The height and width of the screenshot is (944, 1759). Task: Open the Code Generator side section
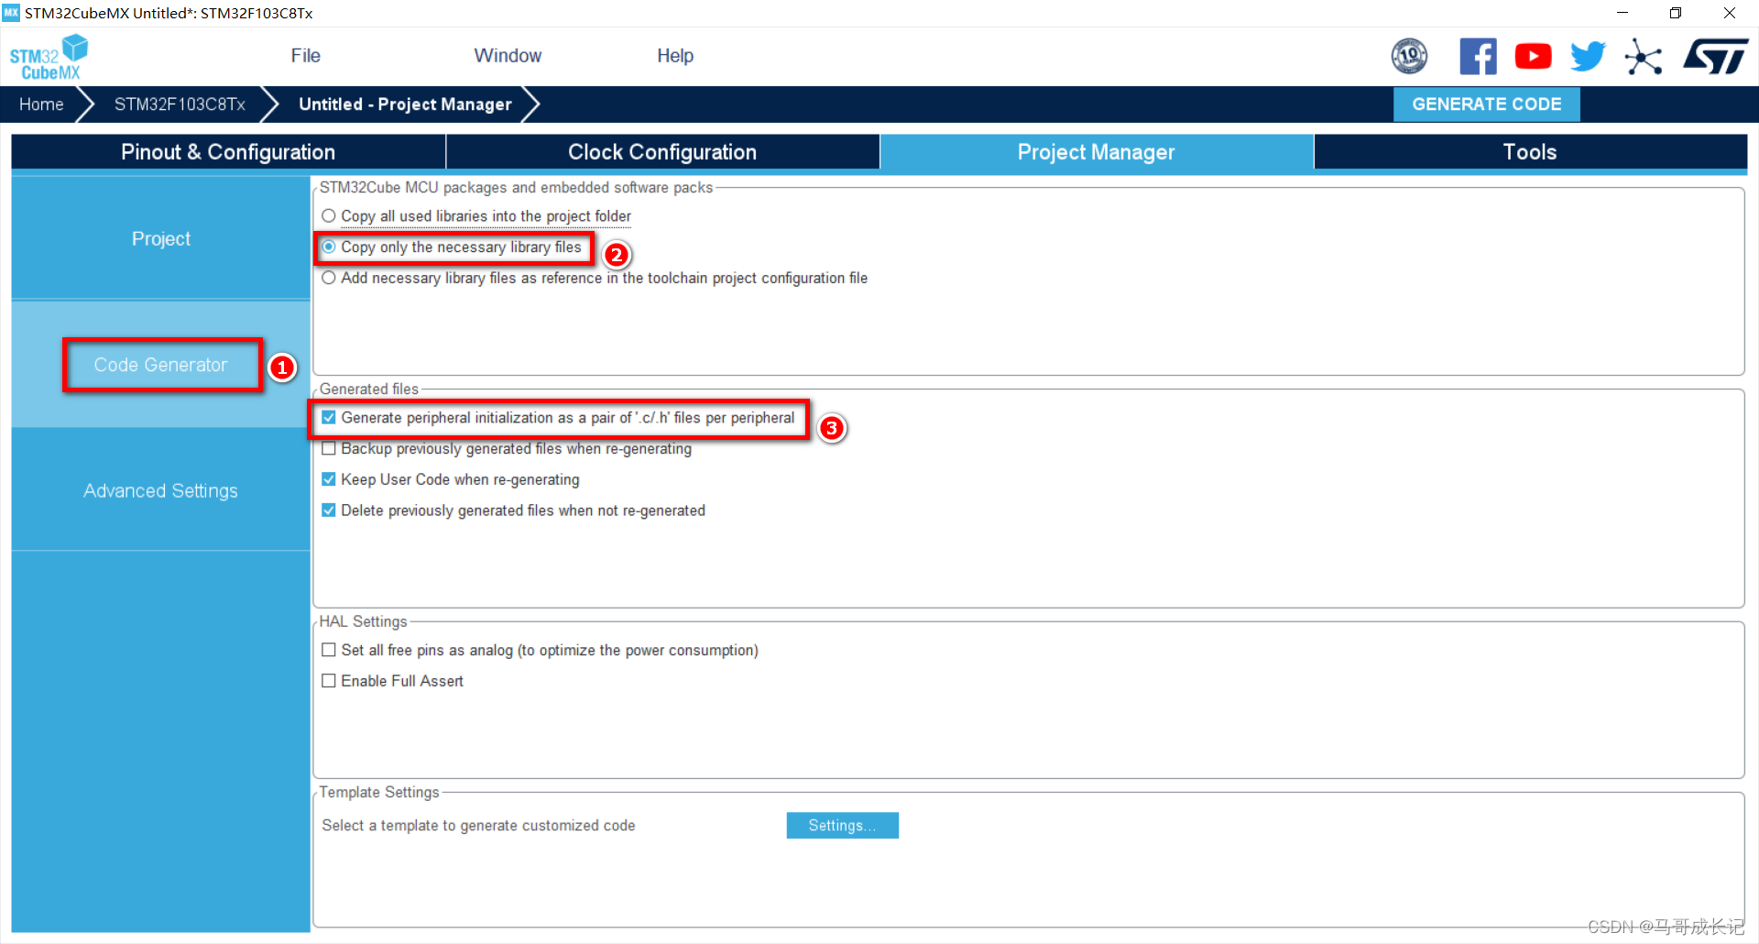(161, 365)
